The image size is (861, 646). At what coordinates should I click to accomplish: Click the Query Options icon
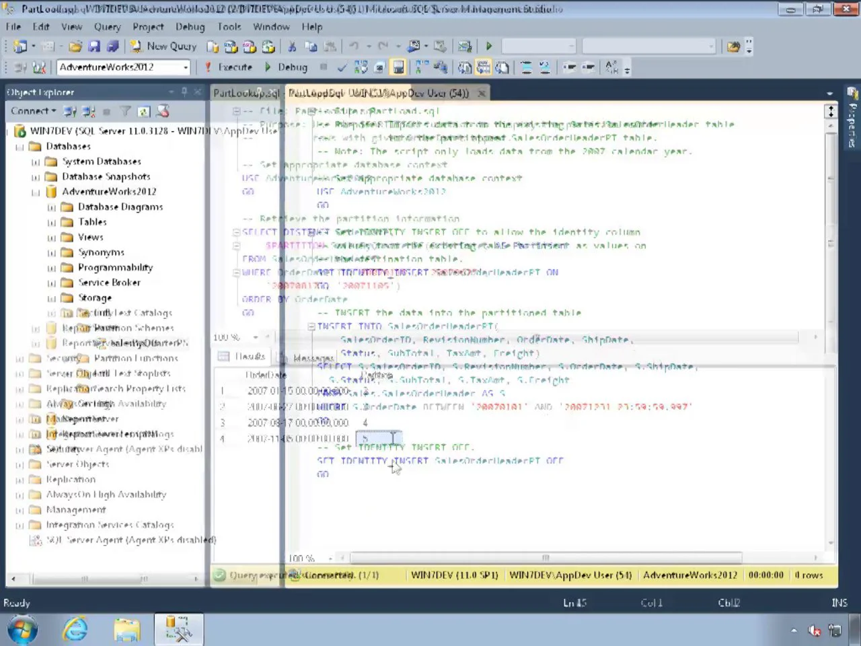tap(379, 67)
